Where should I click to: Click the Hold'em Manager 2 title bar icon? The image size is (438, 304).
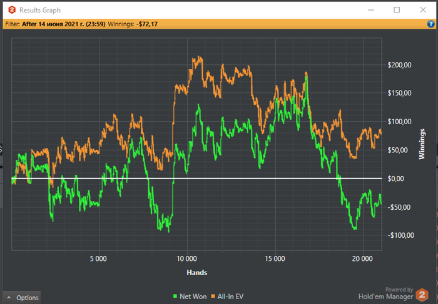[12, 10]
